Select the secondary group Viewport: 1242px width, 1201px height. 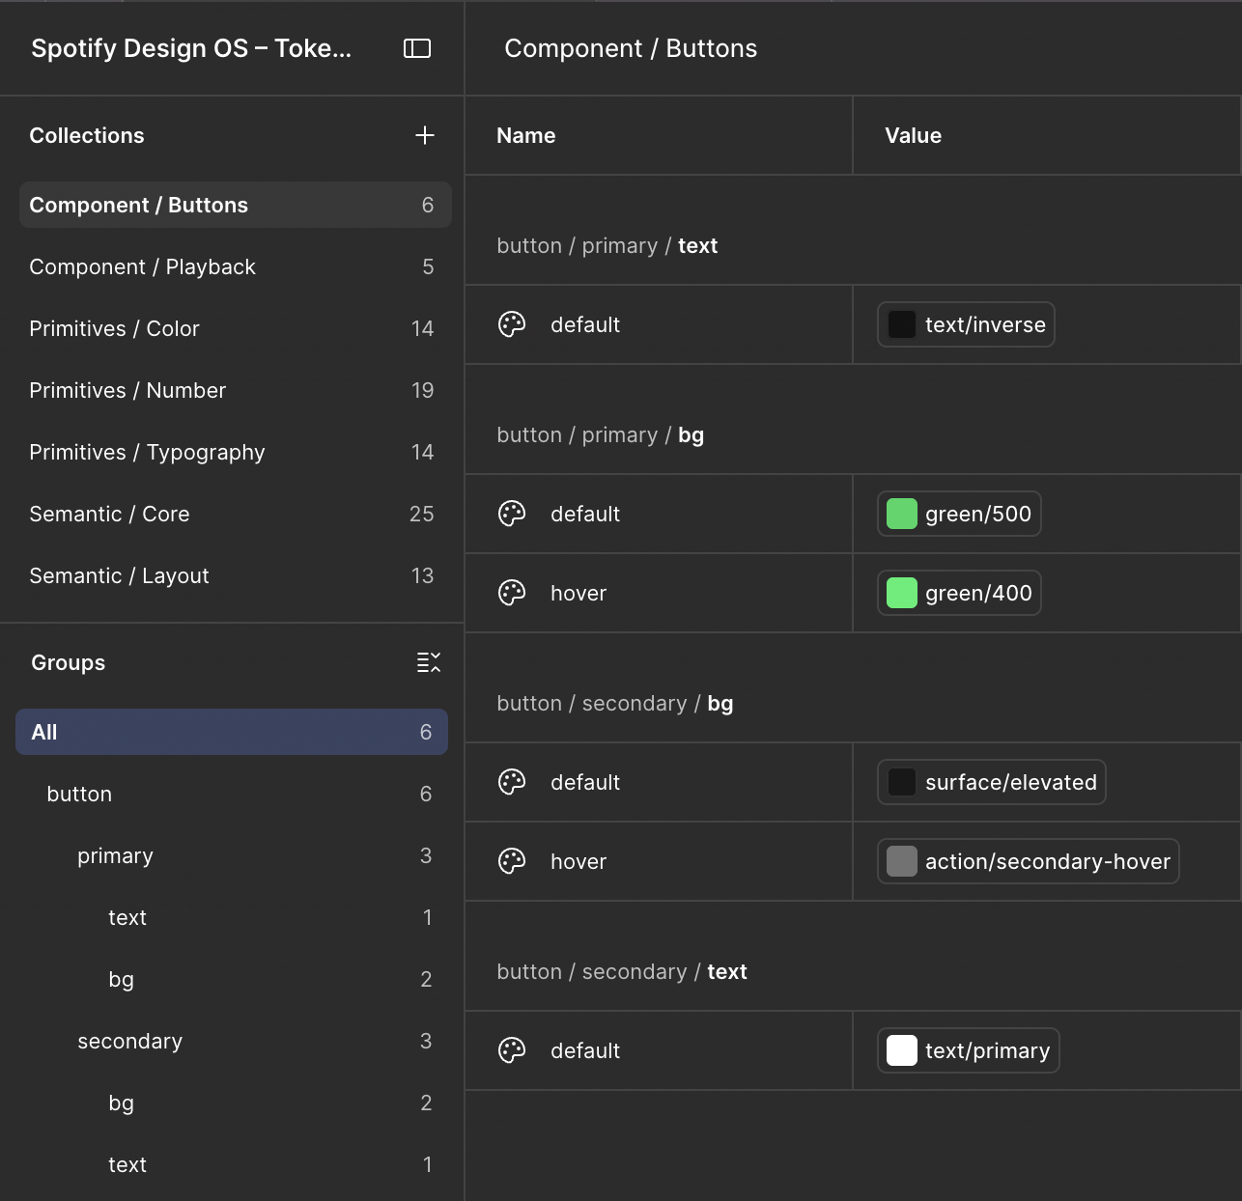point(232,1041)
